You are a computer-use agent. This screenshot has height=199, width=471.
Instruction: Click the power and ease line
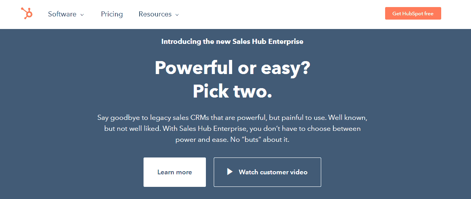[232, 139]
